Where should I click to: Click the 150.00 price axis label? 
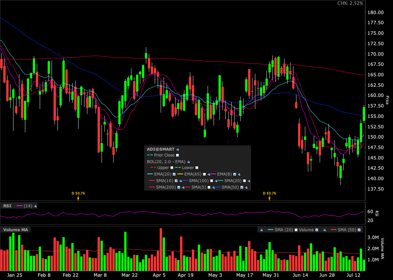(376, 137)
